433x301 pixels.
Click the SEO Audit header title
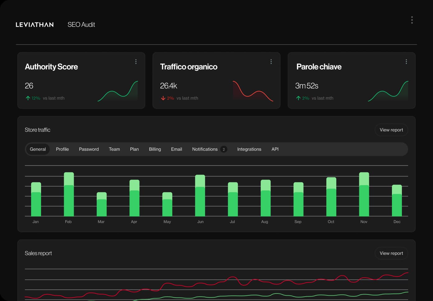coord(81,25)
